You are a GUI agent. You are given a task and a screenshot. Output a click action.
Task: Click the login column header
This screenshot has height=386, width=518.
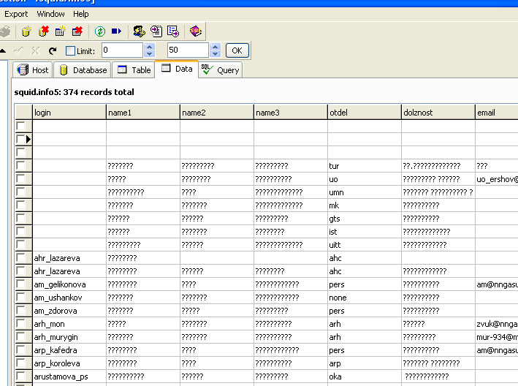coord(69,113)
